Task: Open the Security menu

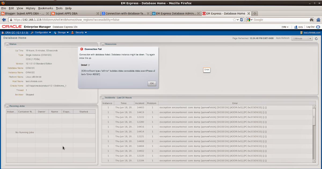Action: pos(79,32)
